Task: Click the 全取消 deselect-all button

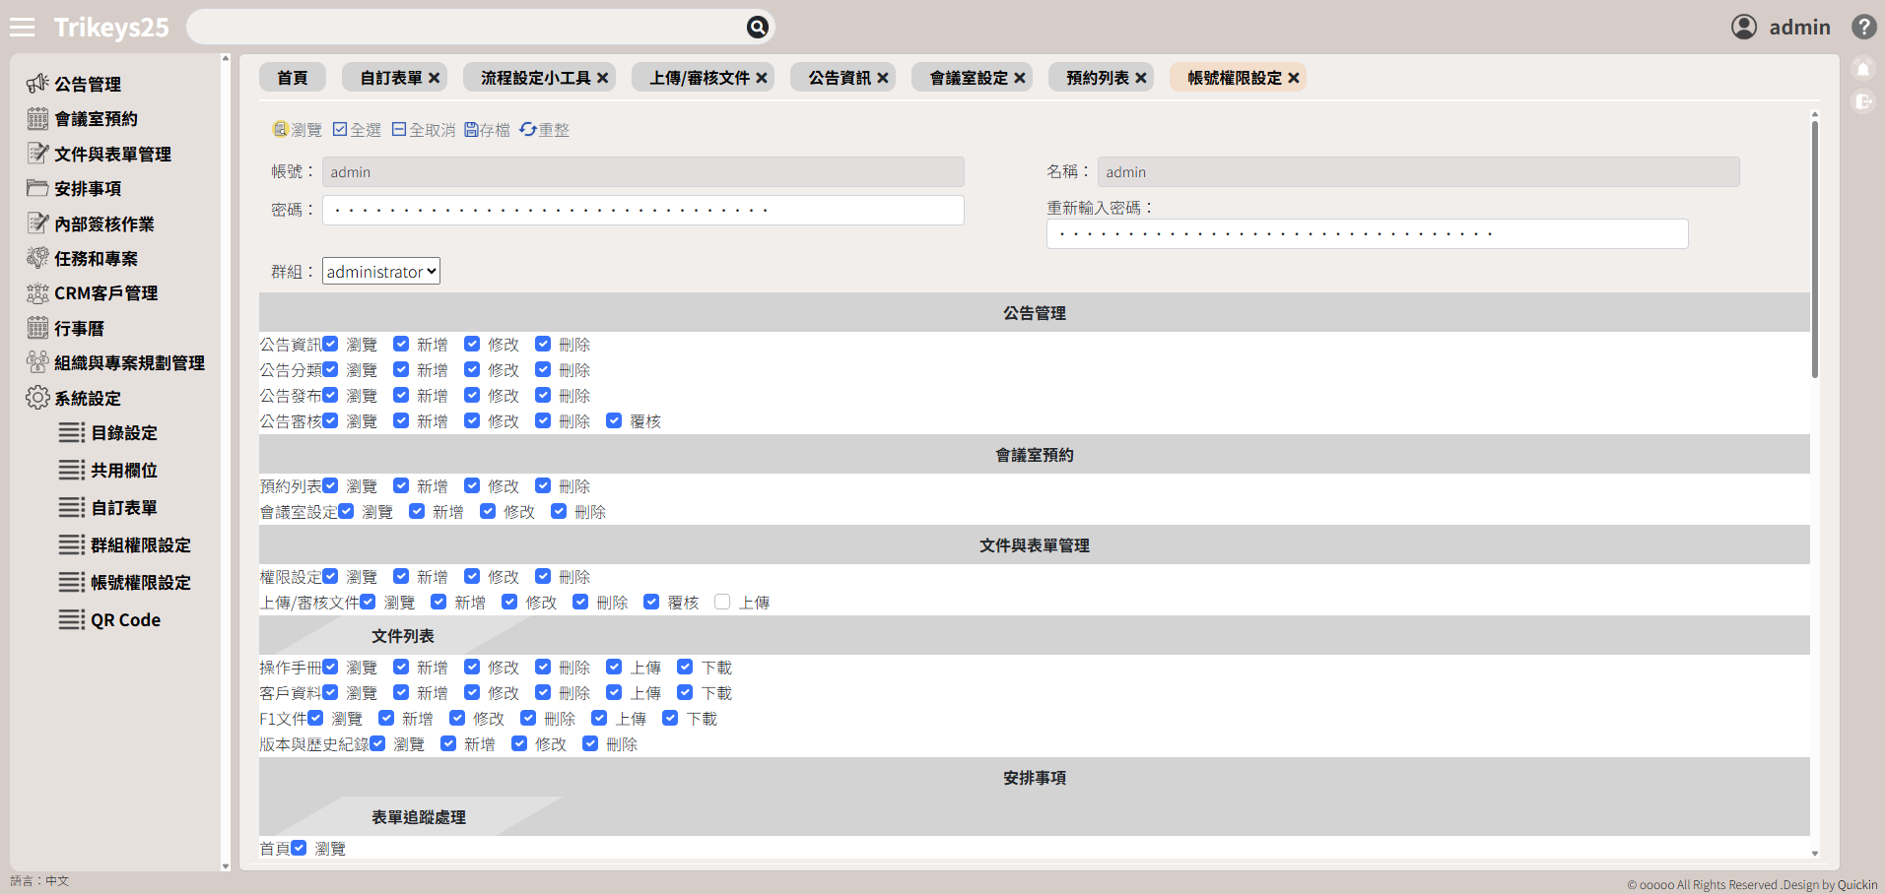Action: coord(424,130)
